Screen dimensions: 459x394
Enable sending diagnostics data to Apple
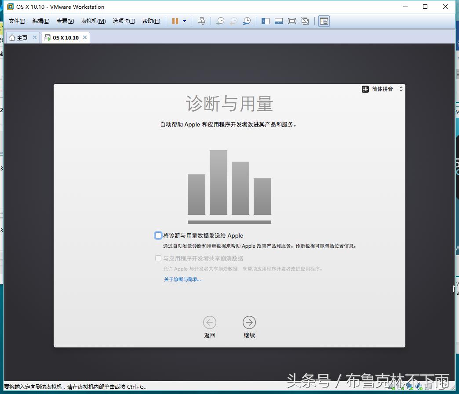[x=158, y=235]
